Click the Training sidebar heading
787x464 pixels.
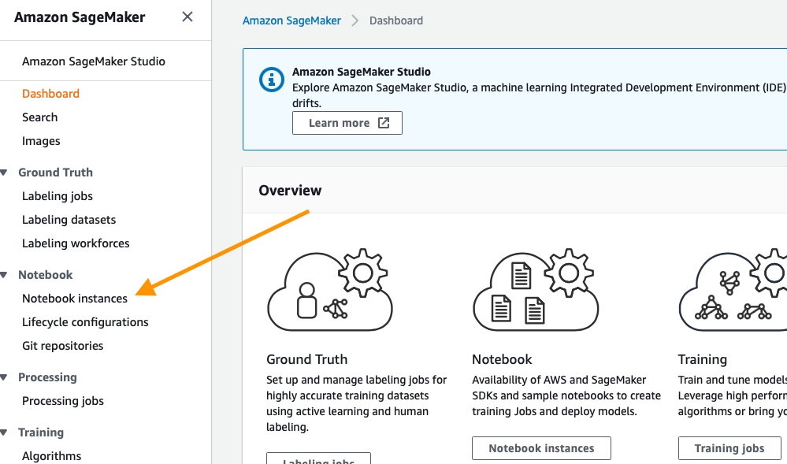41,432
